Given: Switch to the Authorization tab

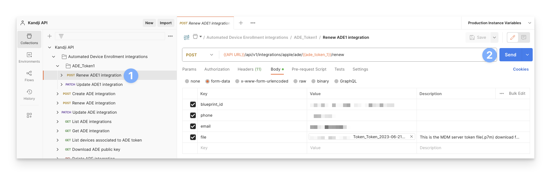Looking at the screenshot, I should point(217,69).
